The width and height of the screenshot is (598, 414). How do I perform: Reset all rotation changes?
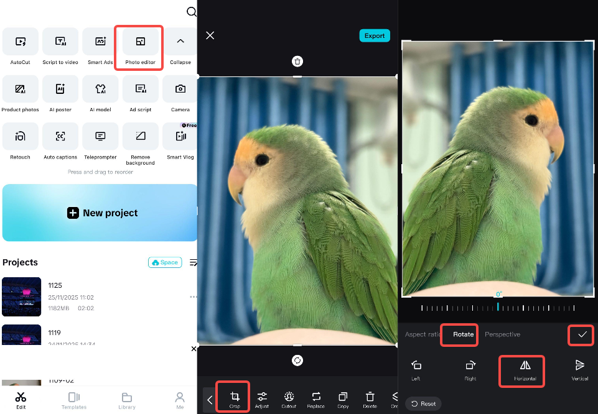pos(423,403)
